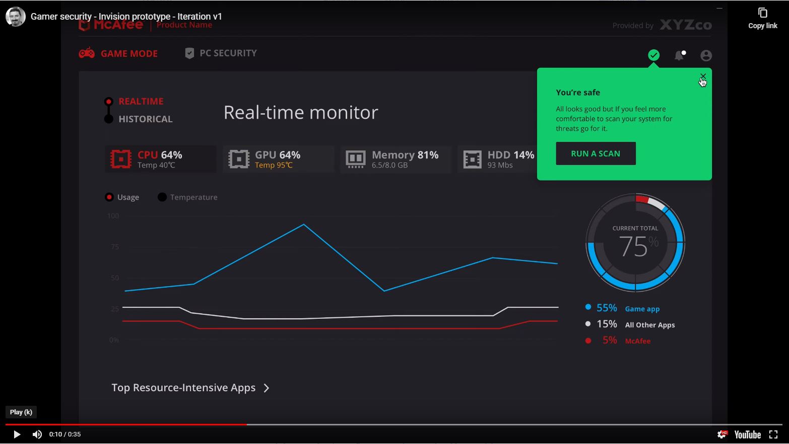
Task: Select the CPU 64% metric card
Action: (x=161, y=159)
